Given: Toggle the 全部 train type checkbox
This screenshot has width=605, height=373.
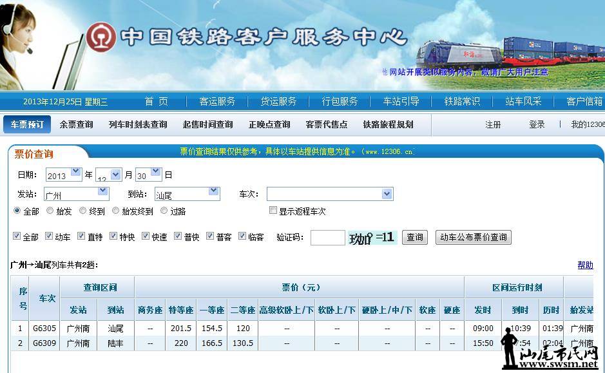Looking at the screenshot, I should tap(17, 236).
